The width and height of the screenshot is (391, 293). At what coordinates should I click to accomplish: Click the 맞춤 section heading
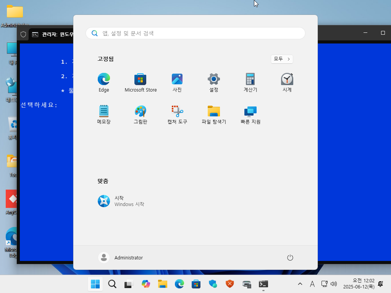(103, 181)
